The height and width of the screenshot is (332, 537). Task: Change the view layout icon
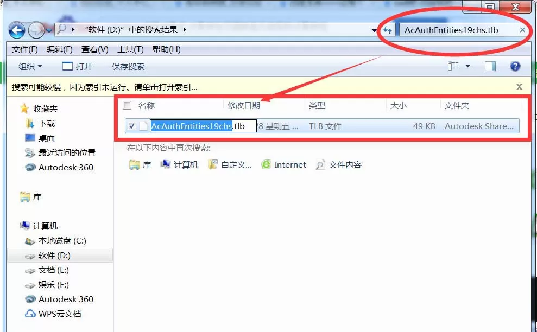pos(453,66)
